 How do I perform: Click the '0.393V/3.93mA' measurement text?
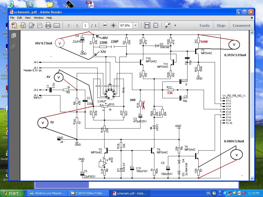coord(235,55)
